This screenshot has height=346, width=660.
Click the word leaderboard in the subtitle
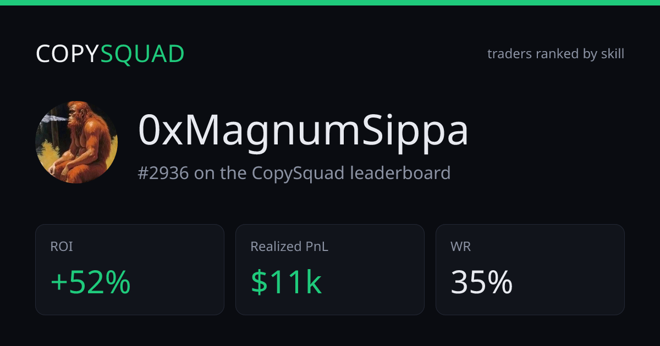click(x=400, y=173)
